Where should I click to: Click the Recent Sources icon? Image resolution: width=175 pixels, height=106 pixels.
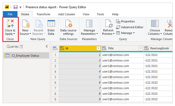39,23
